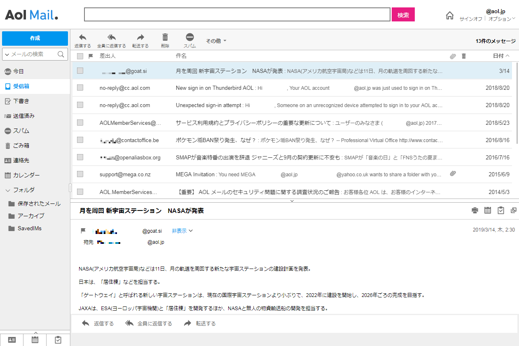Select checkbox for the contactoffice.be message
519x346 pixels.
(80, 140)
